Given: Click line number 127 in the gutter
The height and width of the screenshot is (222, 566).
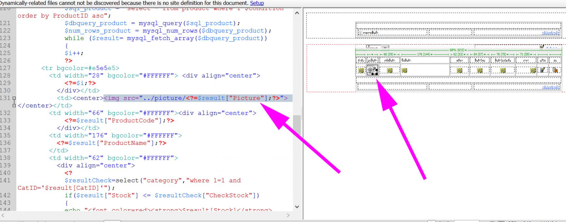Looking at the screenshot, I should [x=5, y=68].
